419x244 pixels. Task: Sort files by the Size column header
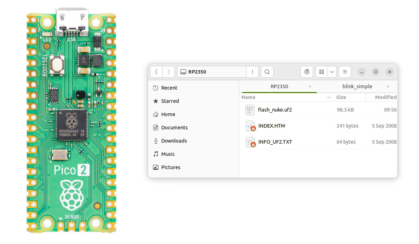[350, 97]
